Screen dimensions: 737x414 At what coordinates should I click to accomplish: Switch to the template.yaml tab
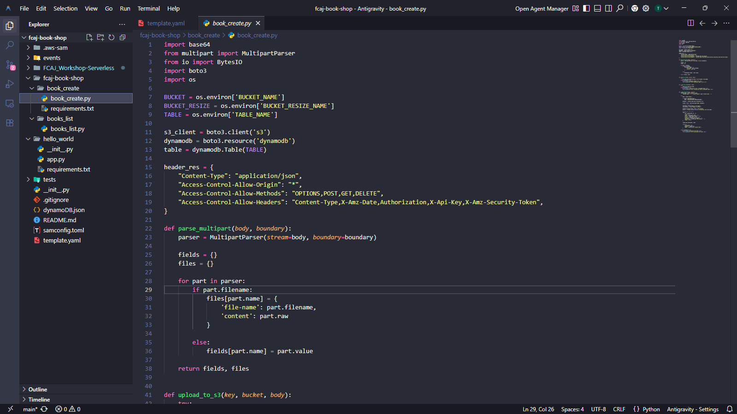[165, 23]
